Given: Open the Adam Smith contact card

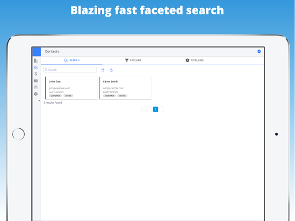Looking at the screenshot, I should pyautogui.click(x=126, y=88).
